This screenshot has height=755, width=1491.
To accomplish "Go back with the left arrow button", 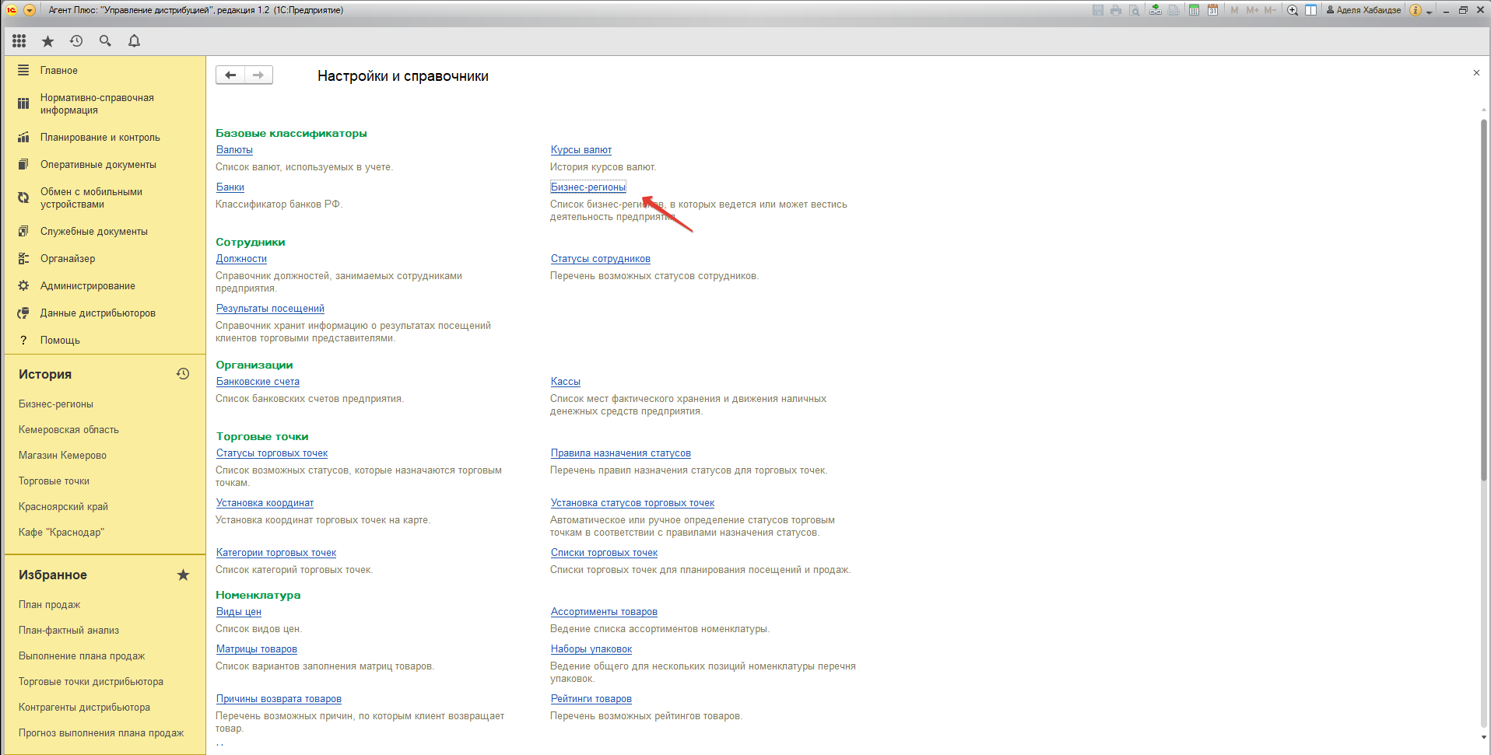I will click(230, 75).
